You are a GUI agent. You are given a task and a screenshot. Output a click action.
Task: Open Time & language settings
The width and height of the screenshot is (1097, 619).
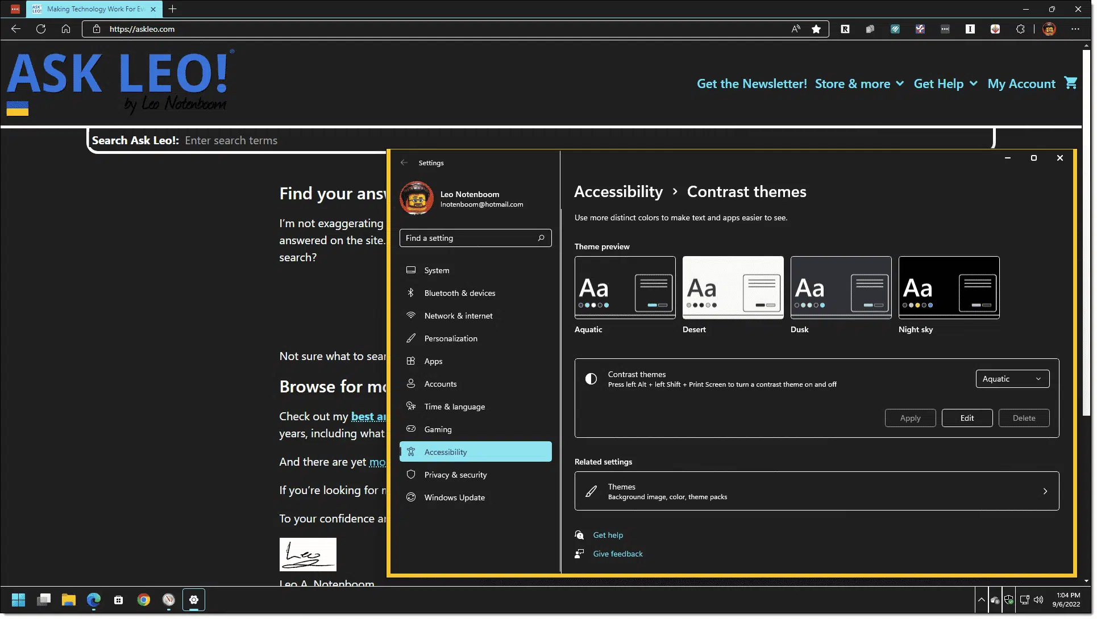click(475, 407)
